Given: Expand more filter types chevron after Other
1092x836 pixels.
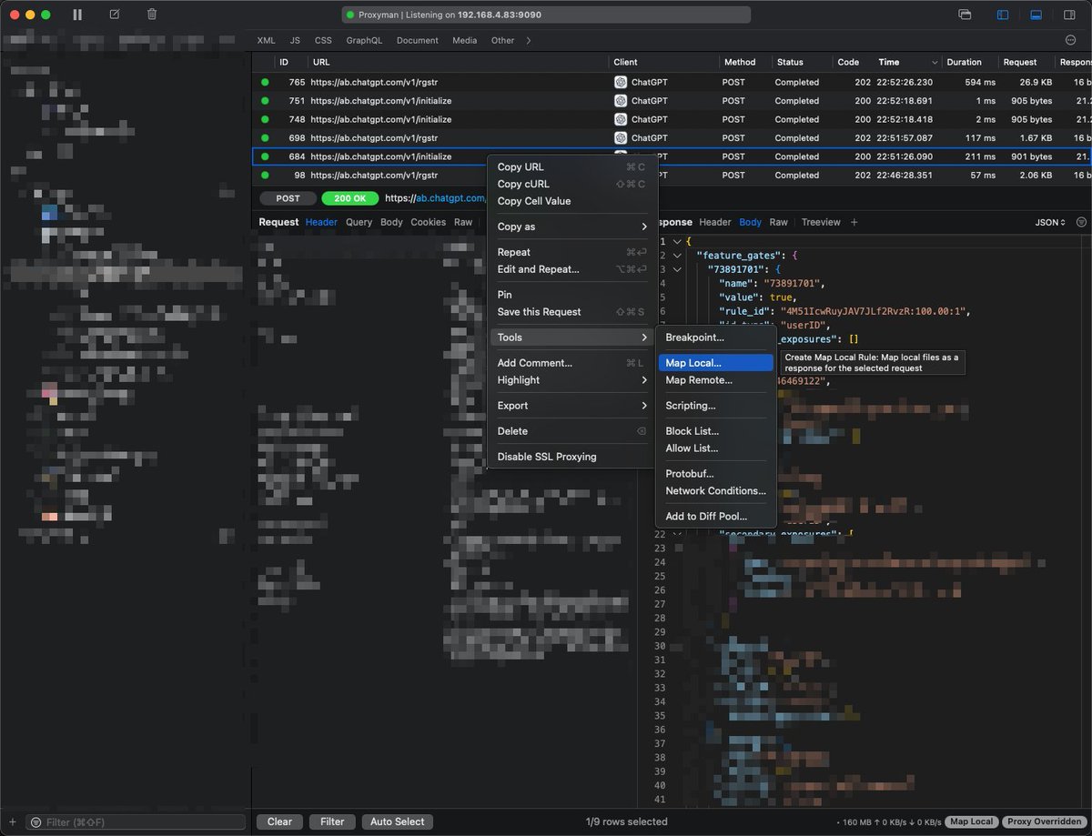Looking at the screenshot, I should pos(529,40).
